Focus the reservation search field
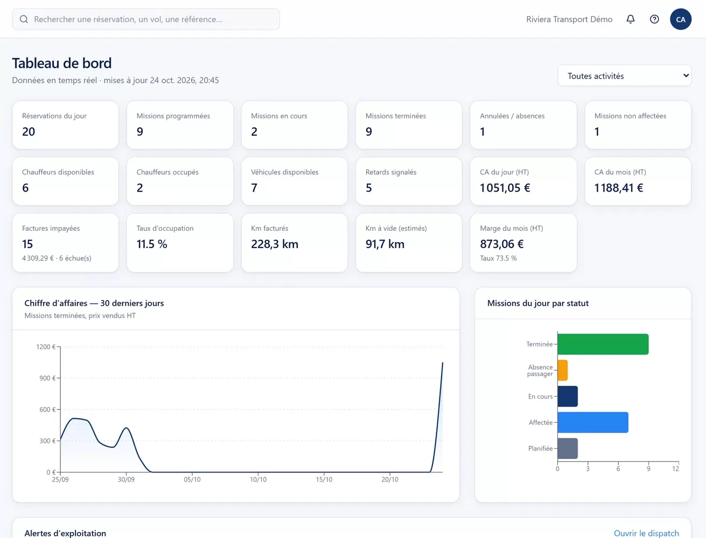Screen dimensions: 706x538 pyautogui.click(x=146, y=19)
